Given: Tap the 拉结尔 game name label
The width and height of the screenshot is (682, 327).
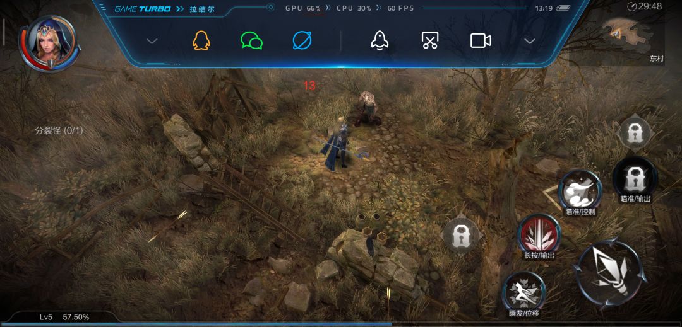Looking at the screenshot, I should tap(202, 9).
